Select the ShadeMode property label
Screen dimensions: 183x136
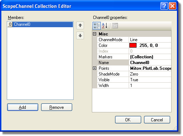click(109, 74)
